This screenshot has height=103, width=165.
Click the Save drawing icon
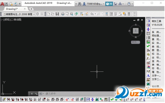tap(57, 14)
